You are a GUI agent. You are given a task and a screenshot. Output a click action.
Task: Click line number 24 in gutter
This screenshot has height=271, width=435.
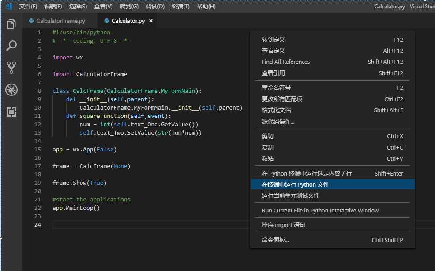point(38,224)
